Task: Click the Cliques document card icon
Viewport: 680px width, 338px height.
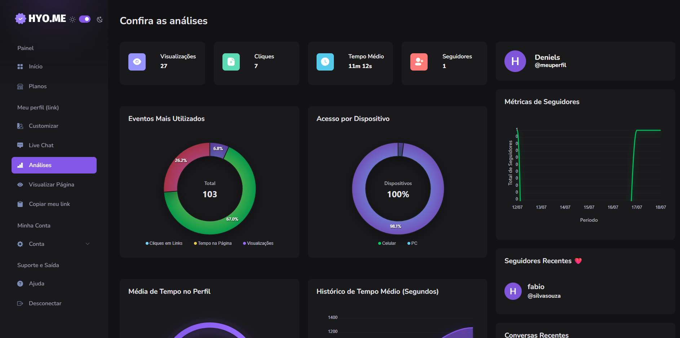Action: point(231,62)
